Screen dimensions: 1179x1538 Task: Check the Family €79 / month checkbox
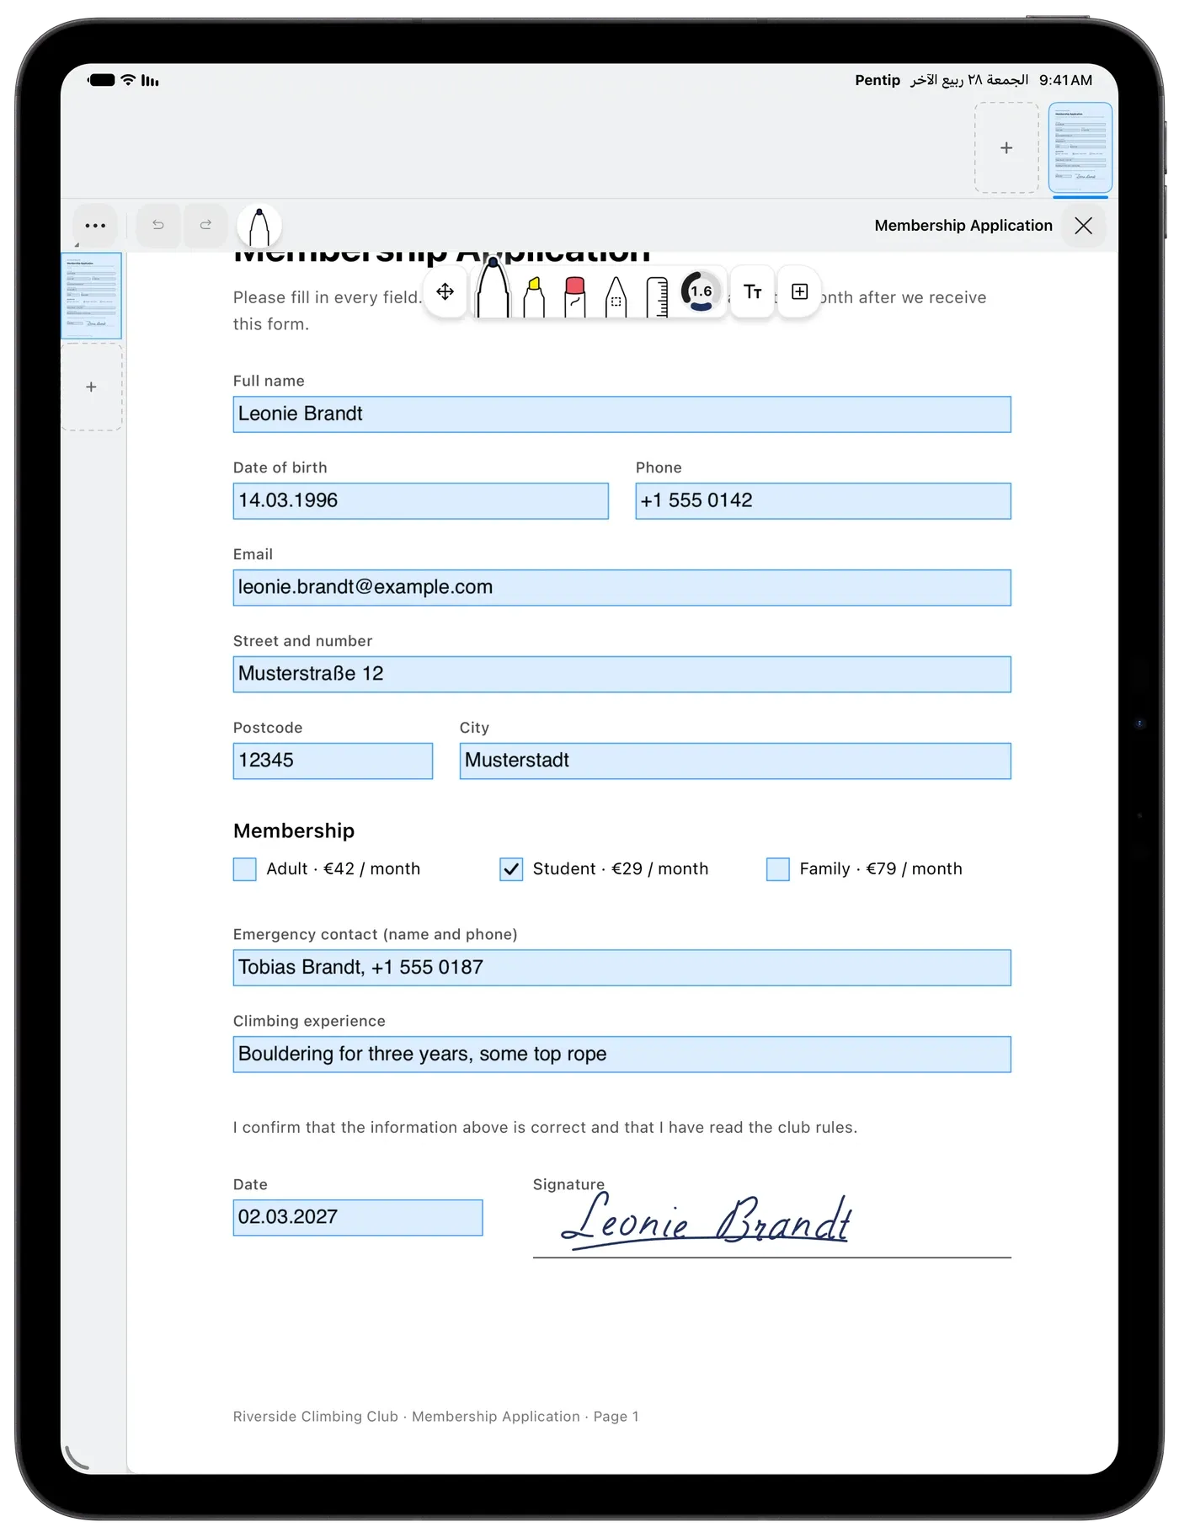(778, 869)
